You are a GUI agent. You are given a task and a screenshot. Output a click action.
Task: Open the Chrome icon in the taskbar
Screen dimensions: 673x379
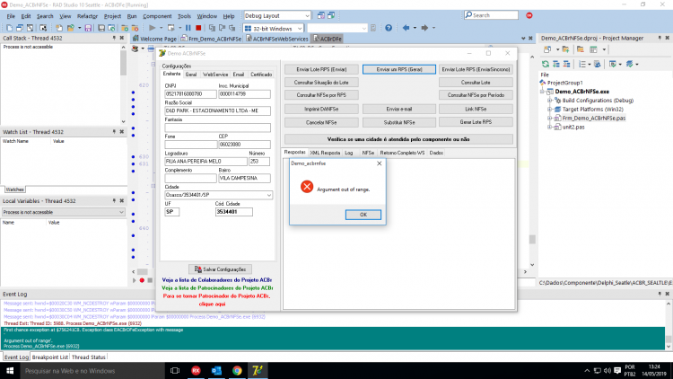237,370
